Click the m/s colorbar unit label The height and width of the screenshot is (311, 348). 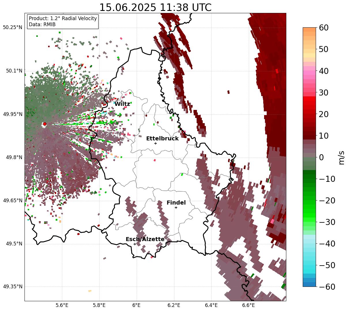click(342, 157)
